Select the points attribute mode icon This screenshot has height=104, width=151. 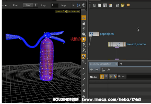[x=102, y=77]
